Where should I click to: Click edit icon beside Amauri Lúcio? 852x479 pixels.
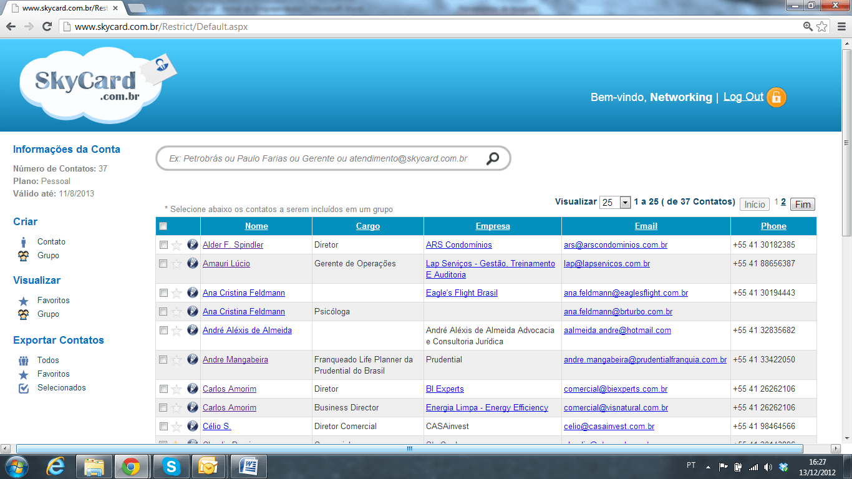tap(192, 264)
